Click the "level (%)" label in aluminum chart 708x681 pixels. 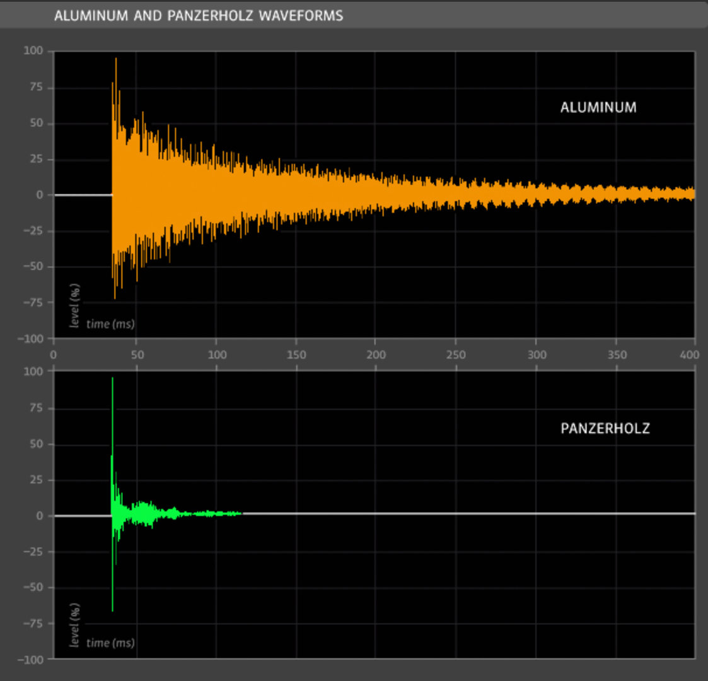[x=75, y=306]
